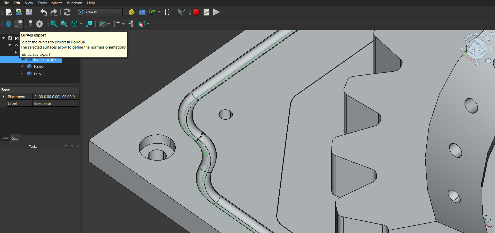Click the Redo toolbar arrow
Screen dimensions: 495x233
[54, 12]
